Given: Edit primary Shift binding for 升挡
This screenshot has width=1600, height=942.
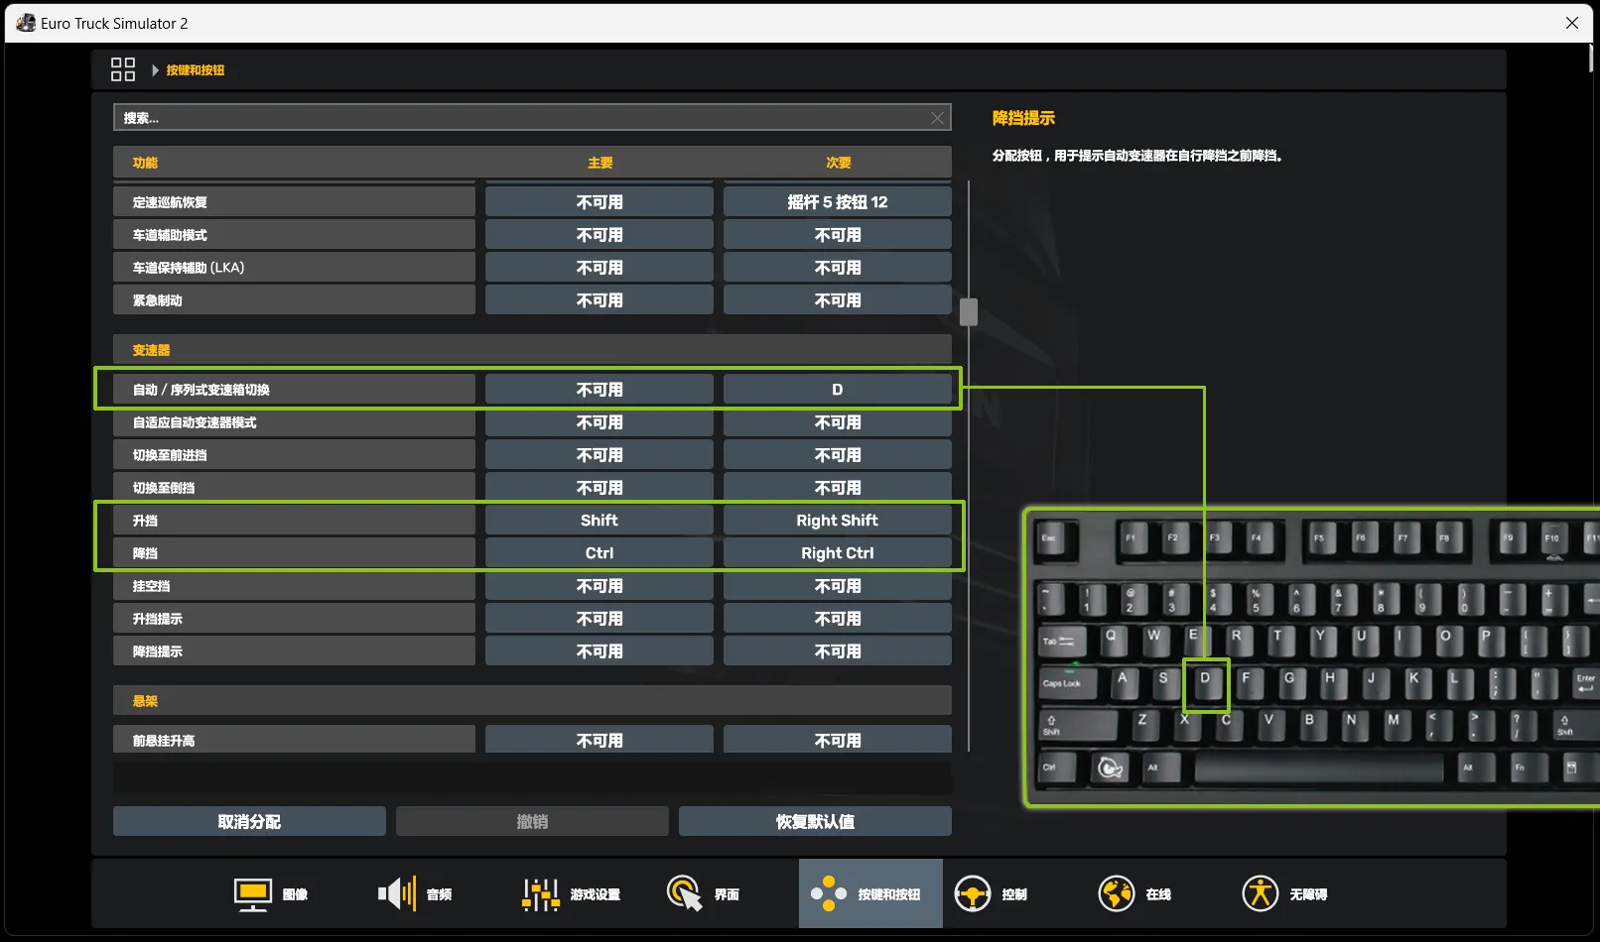Looking at the screenshot, I should pos(600,521).
